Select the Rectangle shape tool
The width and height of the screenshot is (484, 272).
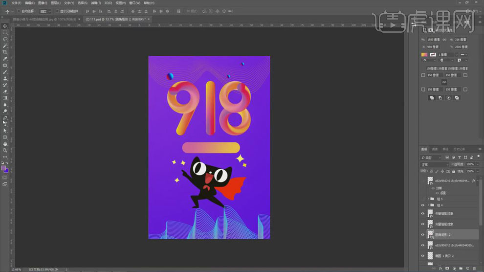tap(5, 137)
